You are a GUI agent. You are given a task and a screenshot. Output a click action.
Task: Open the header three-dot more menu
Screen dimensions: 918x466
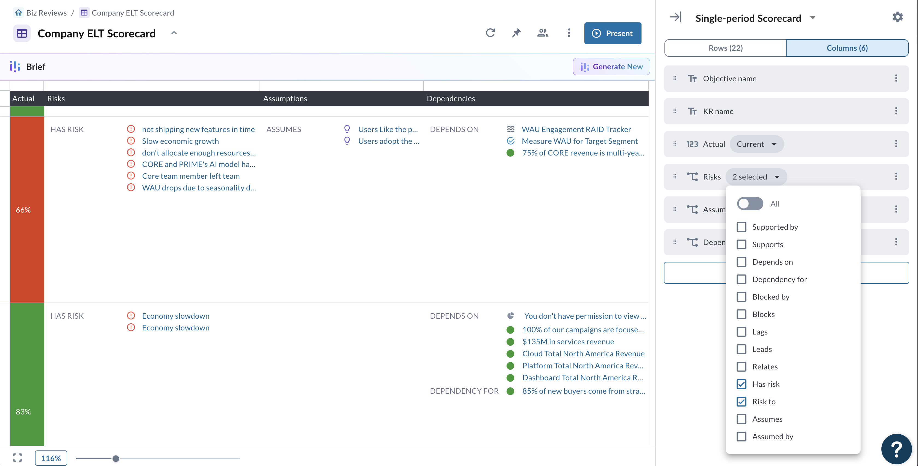[569, 33]
